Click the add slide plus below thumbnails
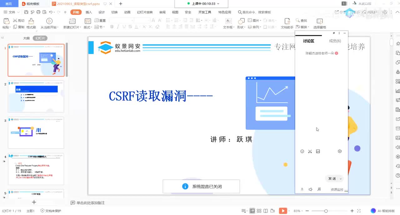The width and height of the screenshot is (400, 215). (x=34, y=202)
